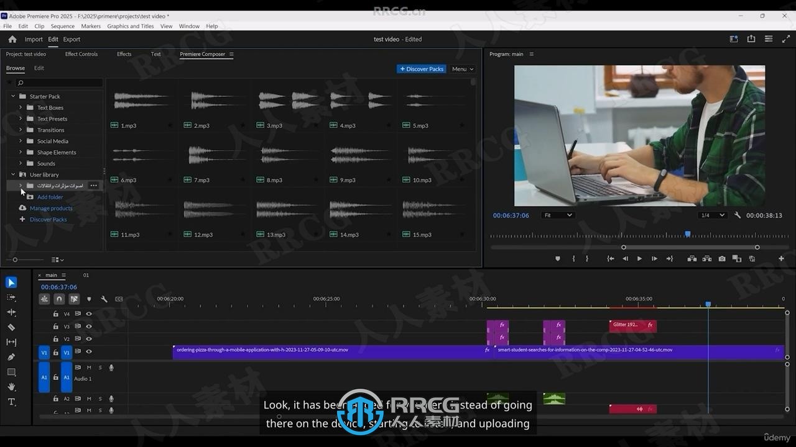Expand the Text Boxes folder
This screenshot has height=447, width=796.
[x=21, y=107]
